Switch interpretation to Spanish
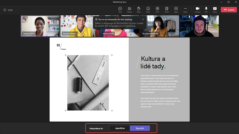239x134 pixels. (140, 128)
